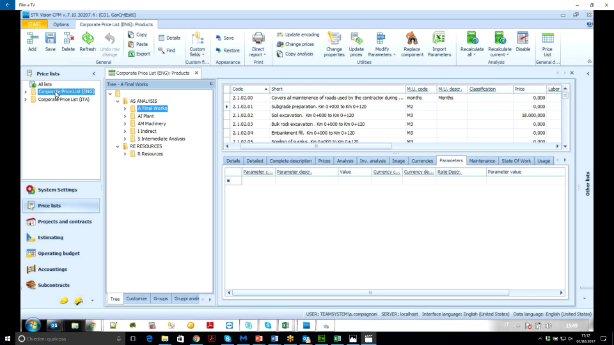The image size is (614, 345).
Task: Select S Intermediate Analysis folder
Action: (x=161, y=139)
